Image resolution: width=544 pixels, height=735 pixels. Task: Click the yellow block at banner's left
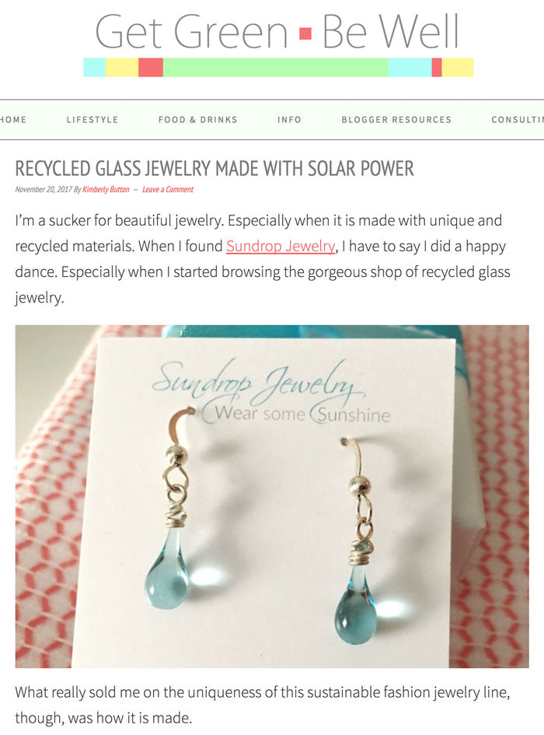(x=122, y=68)
